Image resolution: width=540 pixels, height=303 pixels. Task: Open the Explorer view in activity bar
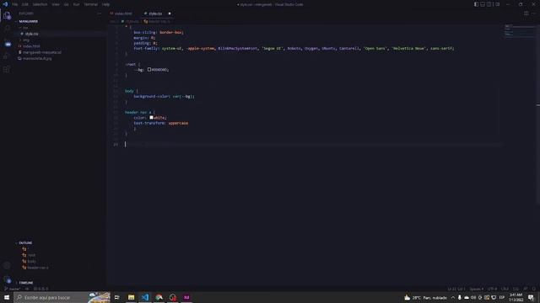tap(8, 16)
